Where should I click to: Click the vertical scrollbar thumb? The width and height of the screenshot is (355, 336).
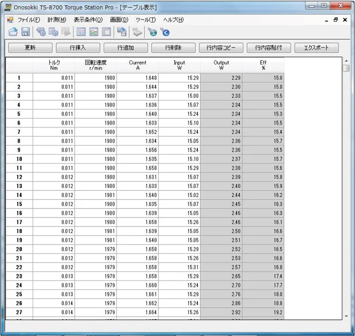point(346,68)
